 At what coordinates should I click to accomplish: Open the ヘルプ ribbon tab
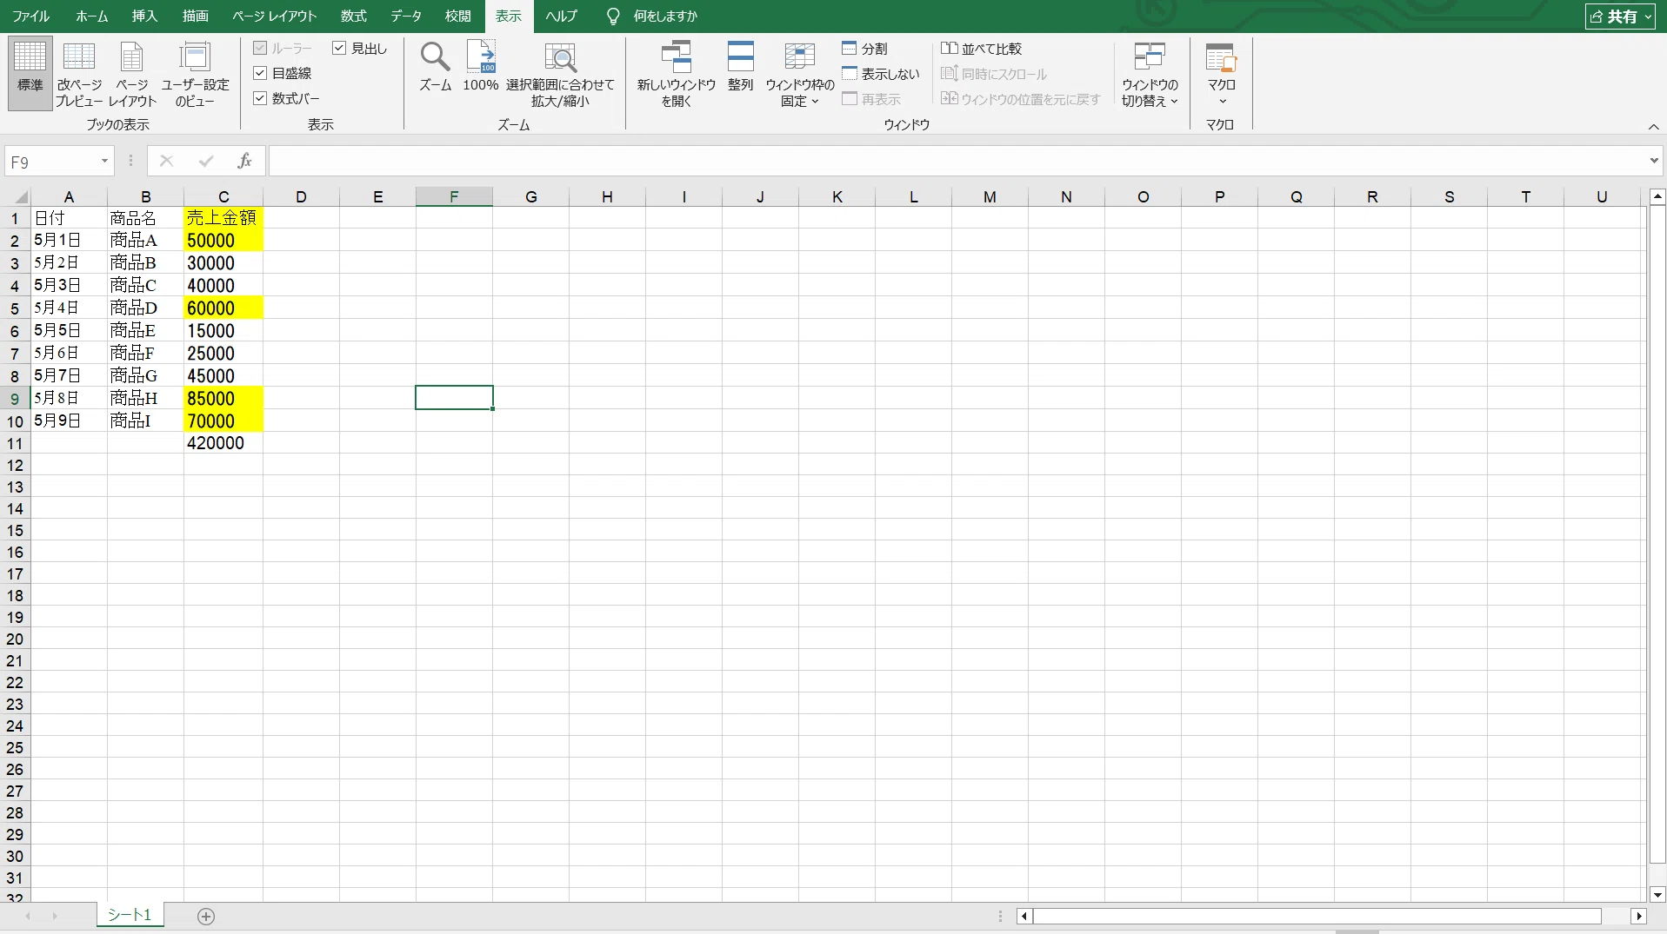click(x=561, y=16)
